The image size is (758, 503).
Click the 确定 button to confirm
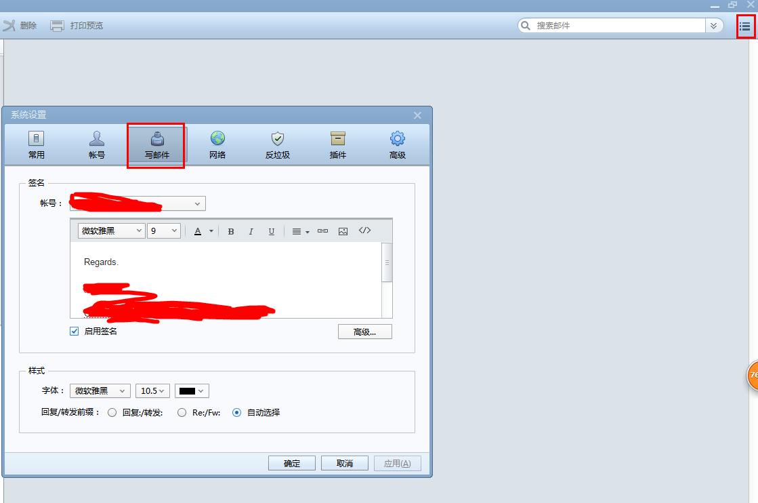pos(292,463)
